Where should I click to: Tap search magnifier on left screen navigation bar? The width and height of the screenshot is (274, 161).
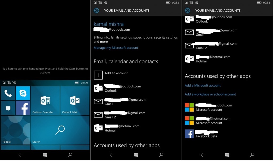click(x=70, y=155)
